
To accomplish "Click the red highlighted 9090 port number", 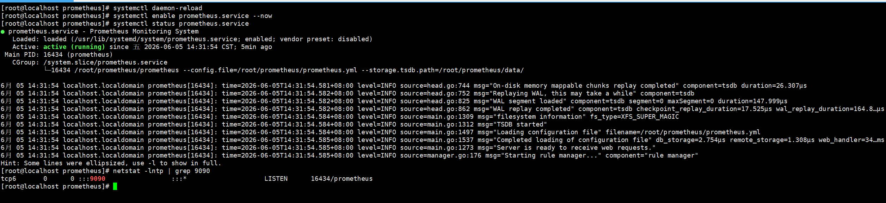I will tap(98, 179).
